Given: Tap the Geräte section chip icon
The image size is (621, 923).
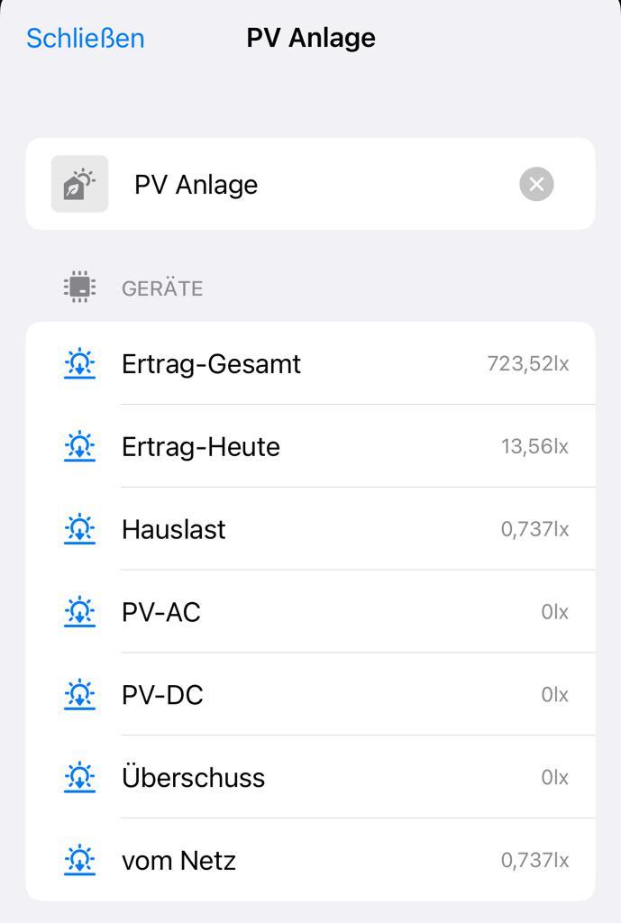Looking at the screenshot, I should coord(80,288).
